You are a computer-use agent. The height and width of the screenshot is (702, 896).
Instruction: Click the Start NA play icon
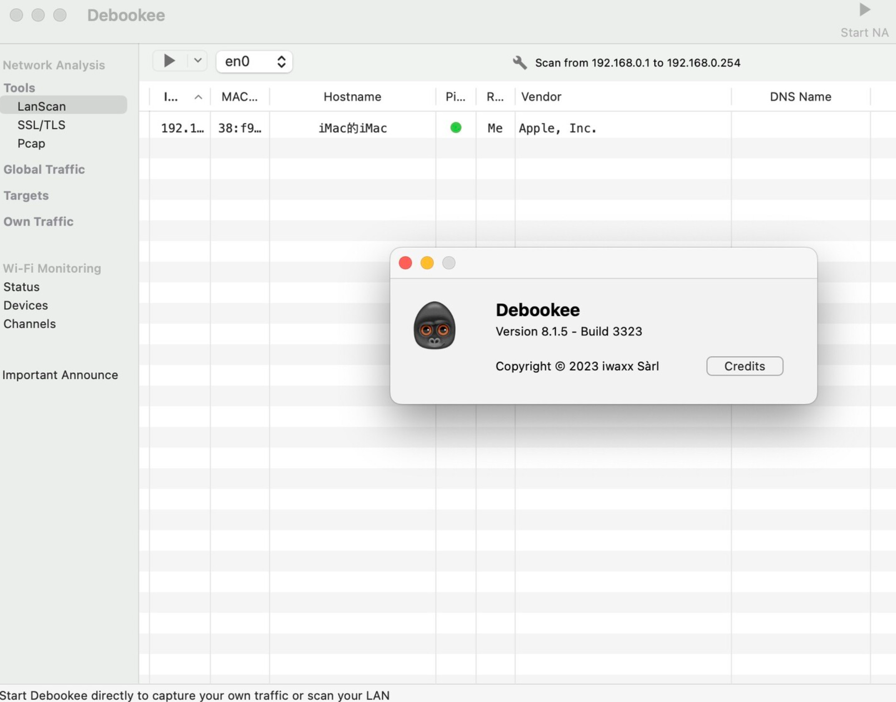[864, 10]
